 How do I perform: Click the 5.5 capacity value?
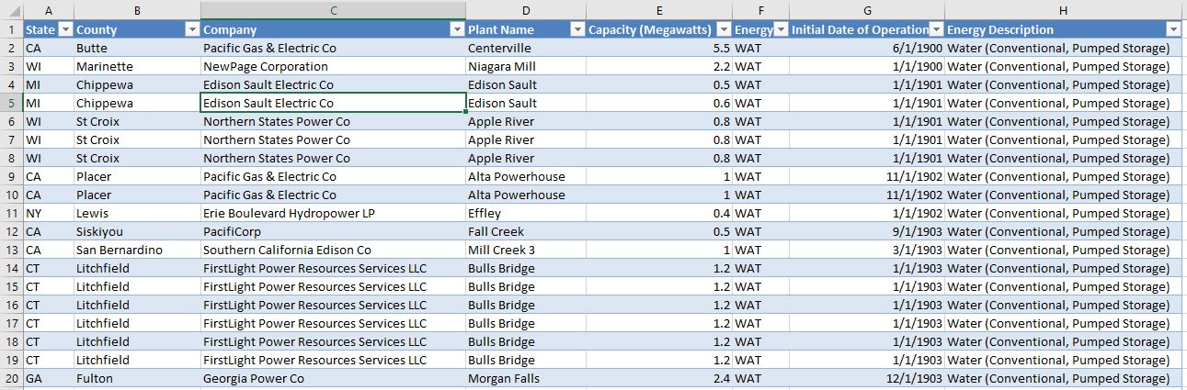659,48
